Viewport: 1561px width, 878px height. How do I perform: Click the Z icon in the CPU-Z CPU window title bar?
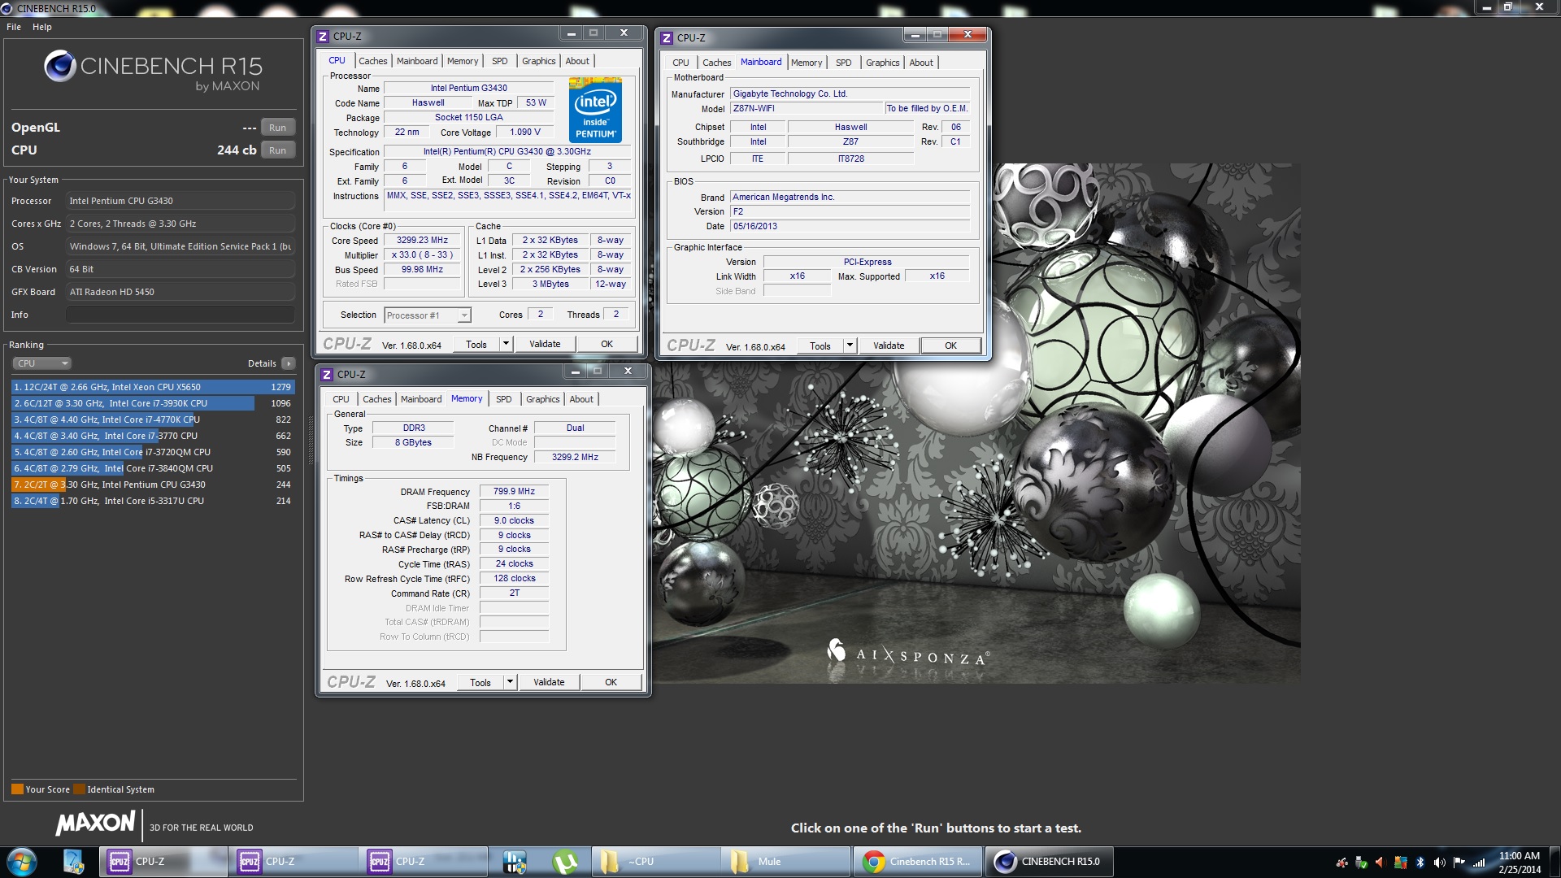click(x=323, y=36)
